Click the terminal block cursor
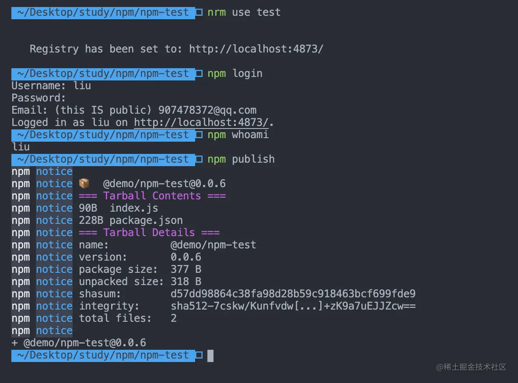 210,355
